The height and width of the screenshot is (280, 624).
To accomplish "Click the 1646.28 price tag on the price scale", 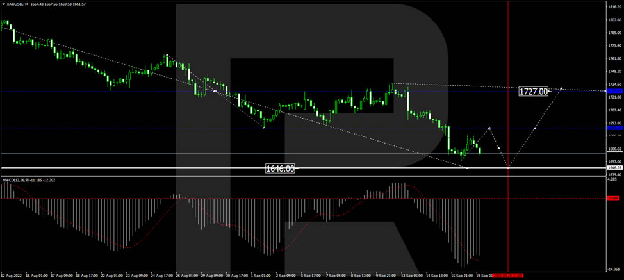I will pos(614,168).
